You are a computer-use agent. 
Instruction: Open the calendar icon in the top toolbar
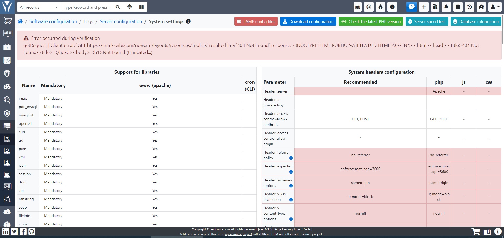[458, 7]
